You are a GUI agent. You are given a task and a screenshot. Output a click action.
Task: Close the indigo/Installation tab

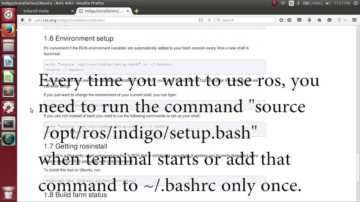[128, 11]
